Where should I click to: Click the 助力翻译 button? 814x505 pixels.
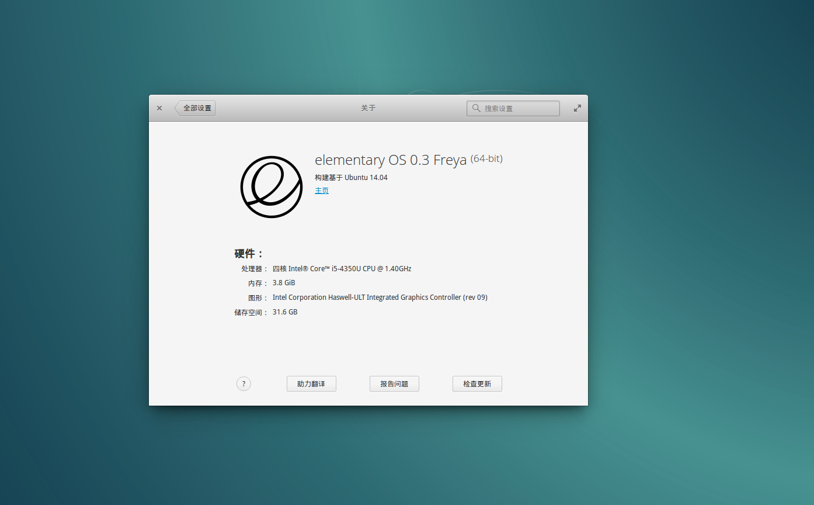[x=311, y=384]
